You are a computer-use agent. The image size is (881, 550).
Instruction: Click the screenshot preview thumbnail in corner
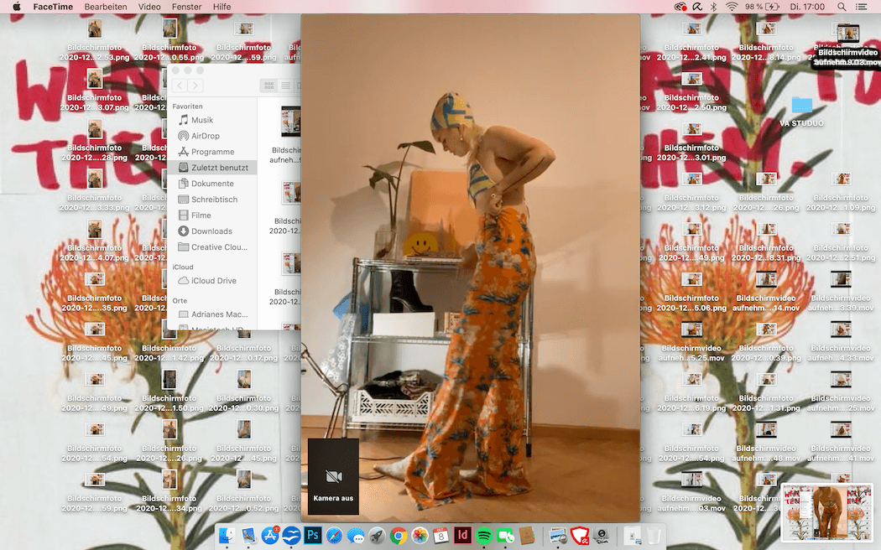826,513
